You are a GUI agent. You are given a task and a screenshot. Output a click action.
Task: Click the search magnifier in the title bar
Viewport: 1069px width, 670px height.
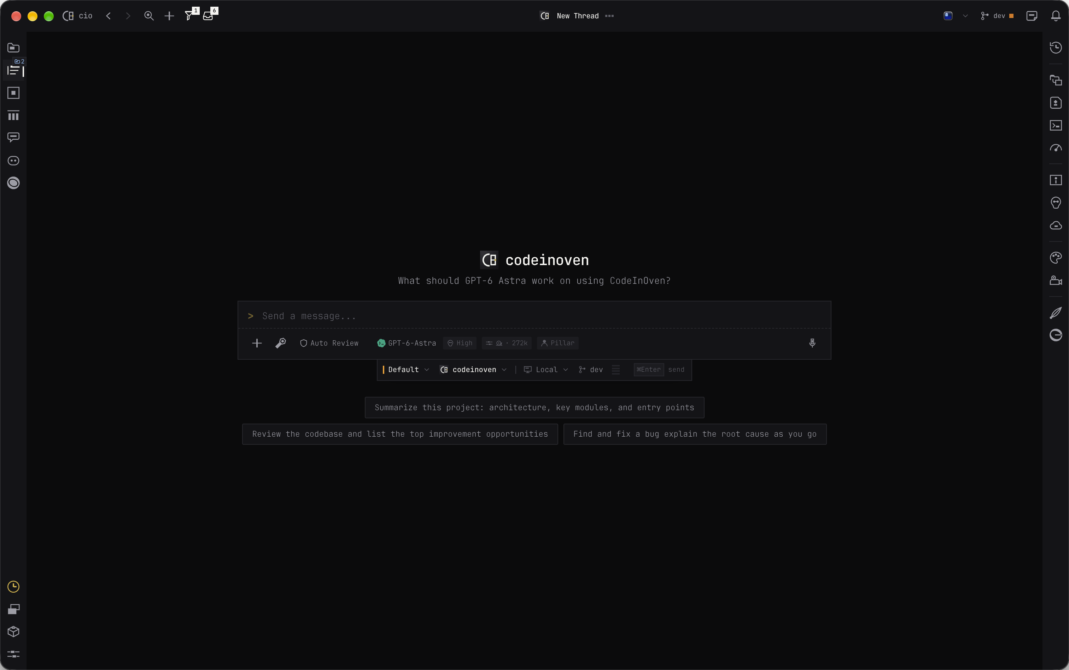pos(149,16)
